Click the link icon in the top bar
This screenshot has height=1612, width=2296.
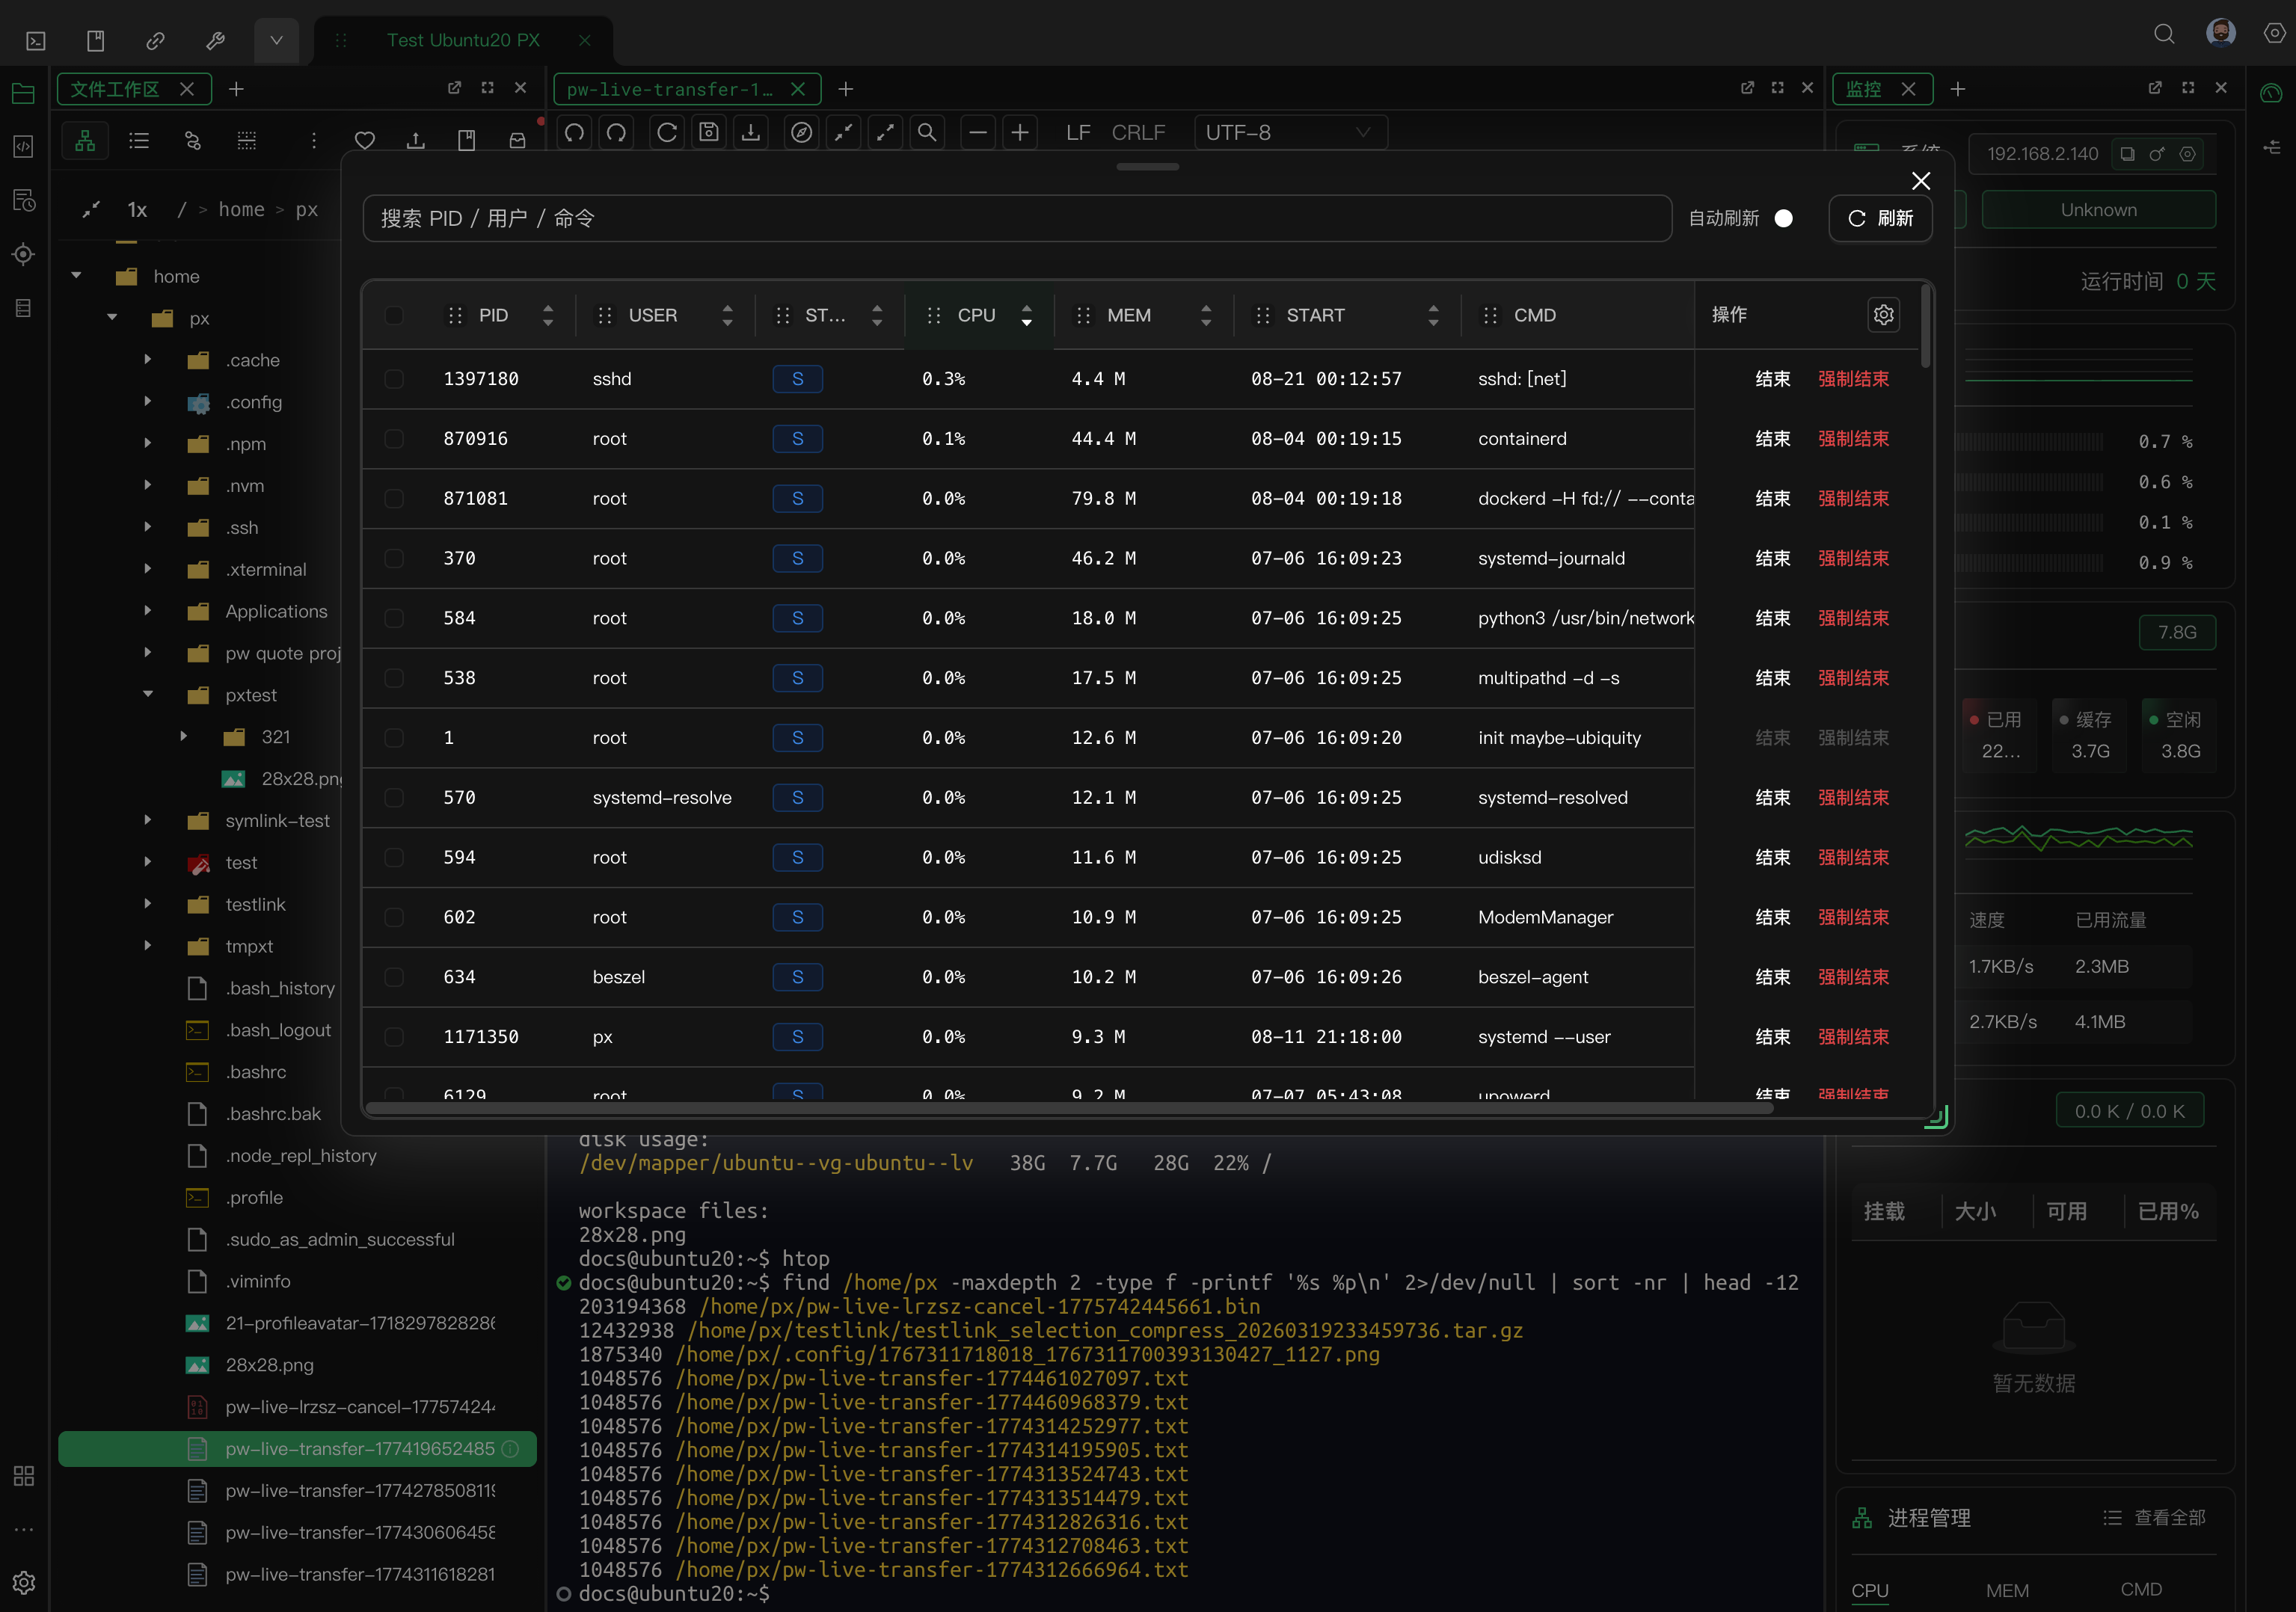click(x=155, y=41)
